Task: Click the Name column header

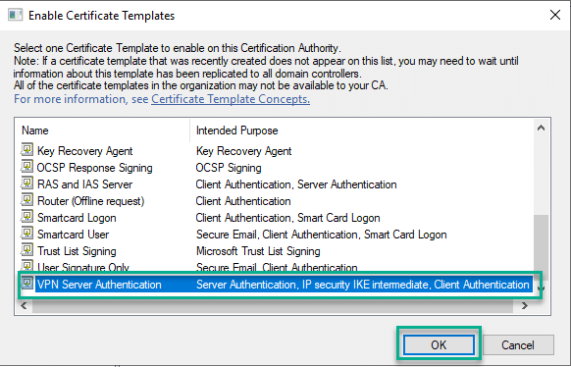Action: coord(35,131)
